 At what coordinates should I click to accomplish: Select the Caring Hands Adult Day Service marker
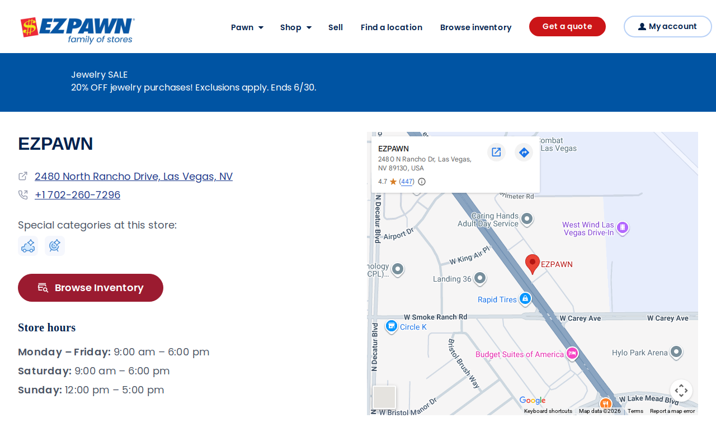click(x=527, y=219)
